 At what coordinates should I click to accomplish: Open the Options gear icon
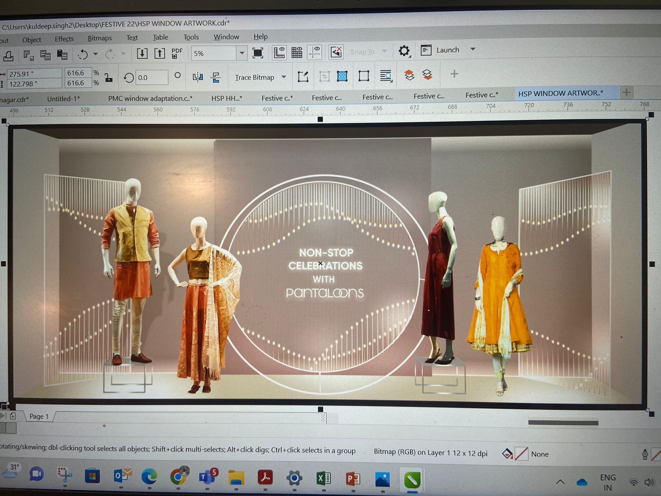404,51
